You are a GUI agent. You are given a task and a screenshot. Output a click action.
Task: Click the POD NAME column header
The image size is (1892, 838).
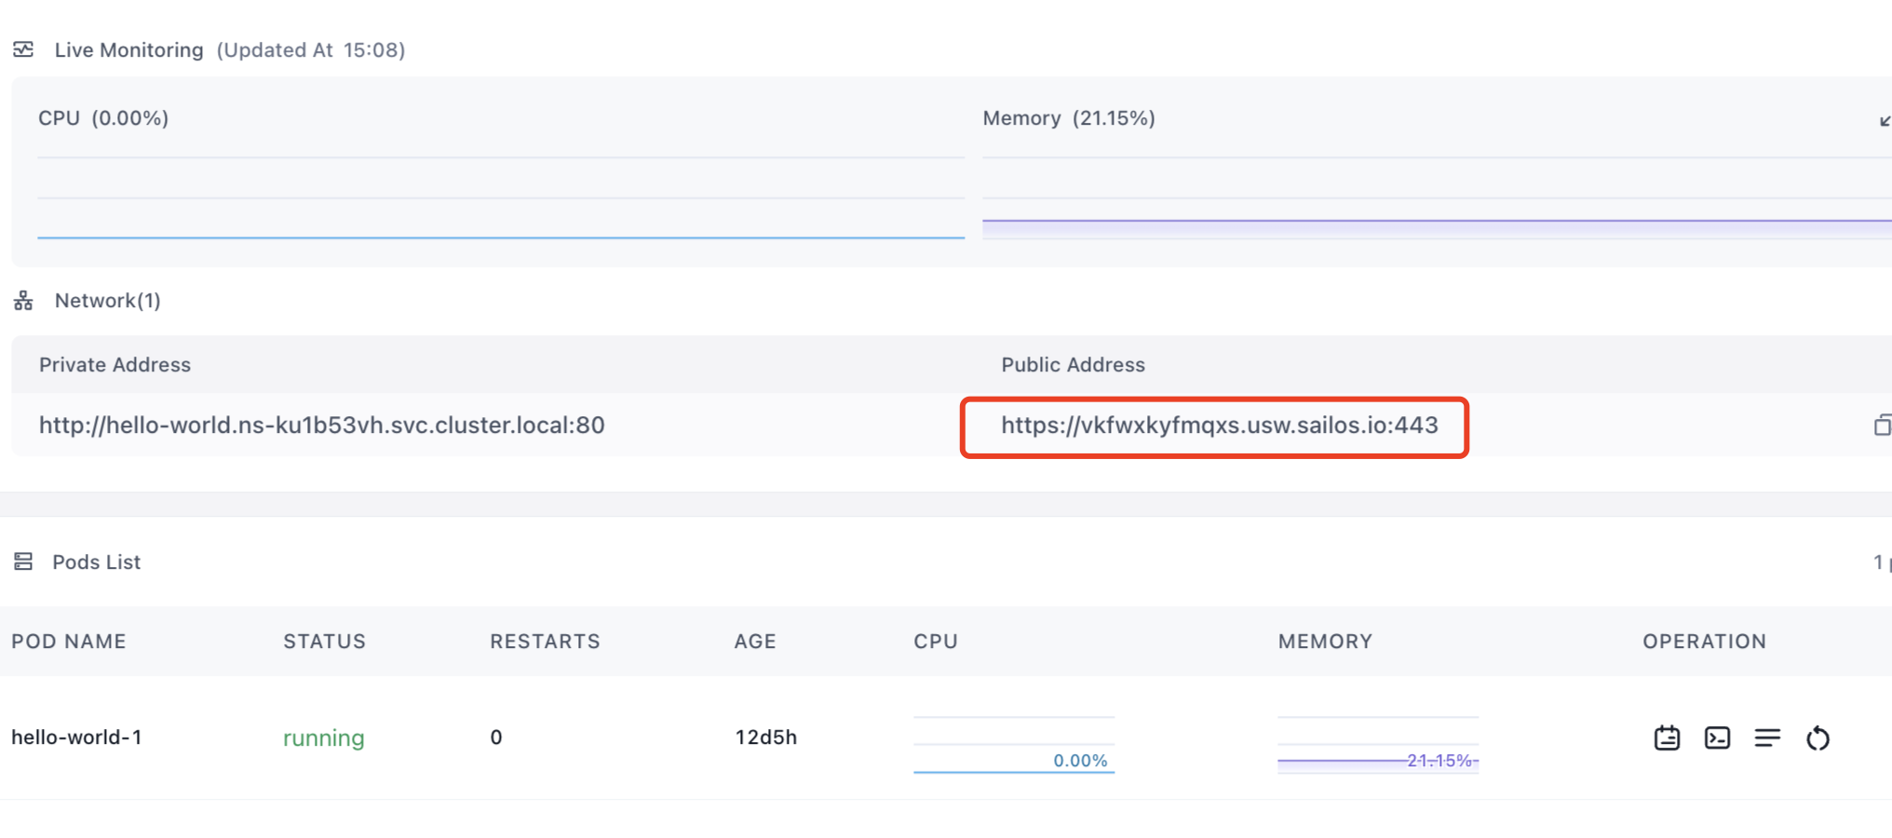(x=68, y=642)
